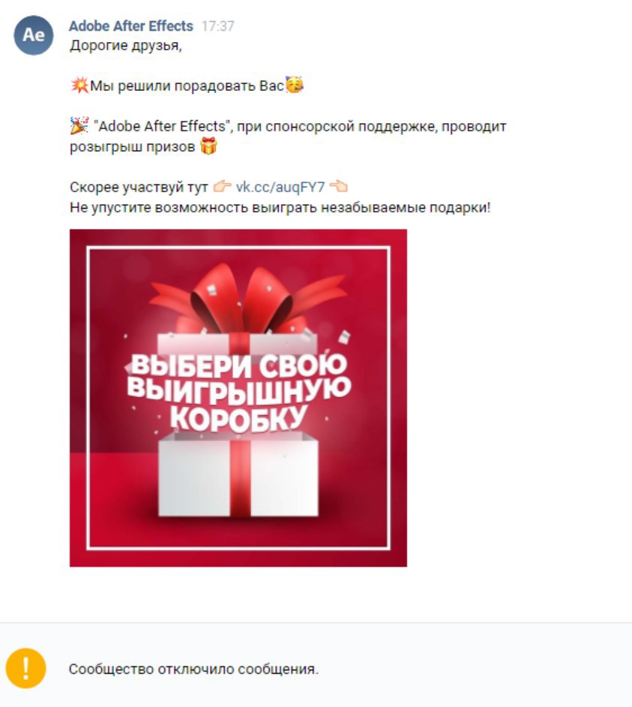Follow the vk.cc/auqFY7 link
The image size is (632, 707).
(280, 187)
